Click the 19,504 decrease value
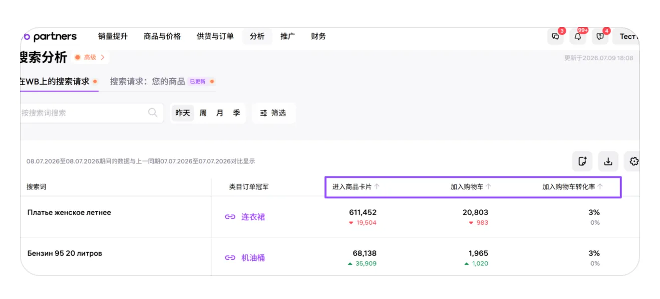This screenshot has width=660, height=299. point(366,223)
